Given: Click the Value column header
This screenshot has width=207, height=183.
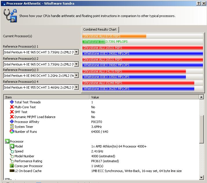Looking at the screenshot, I should pos(144,97).
